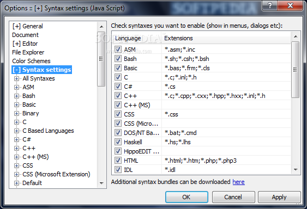Open the Document options page

pos(25,35)
